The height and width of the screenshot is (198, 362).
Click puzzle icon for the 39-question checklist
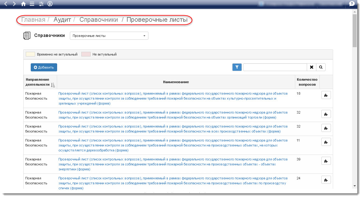coord(326,161)
